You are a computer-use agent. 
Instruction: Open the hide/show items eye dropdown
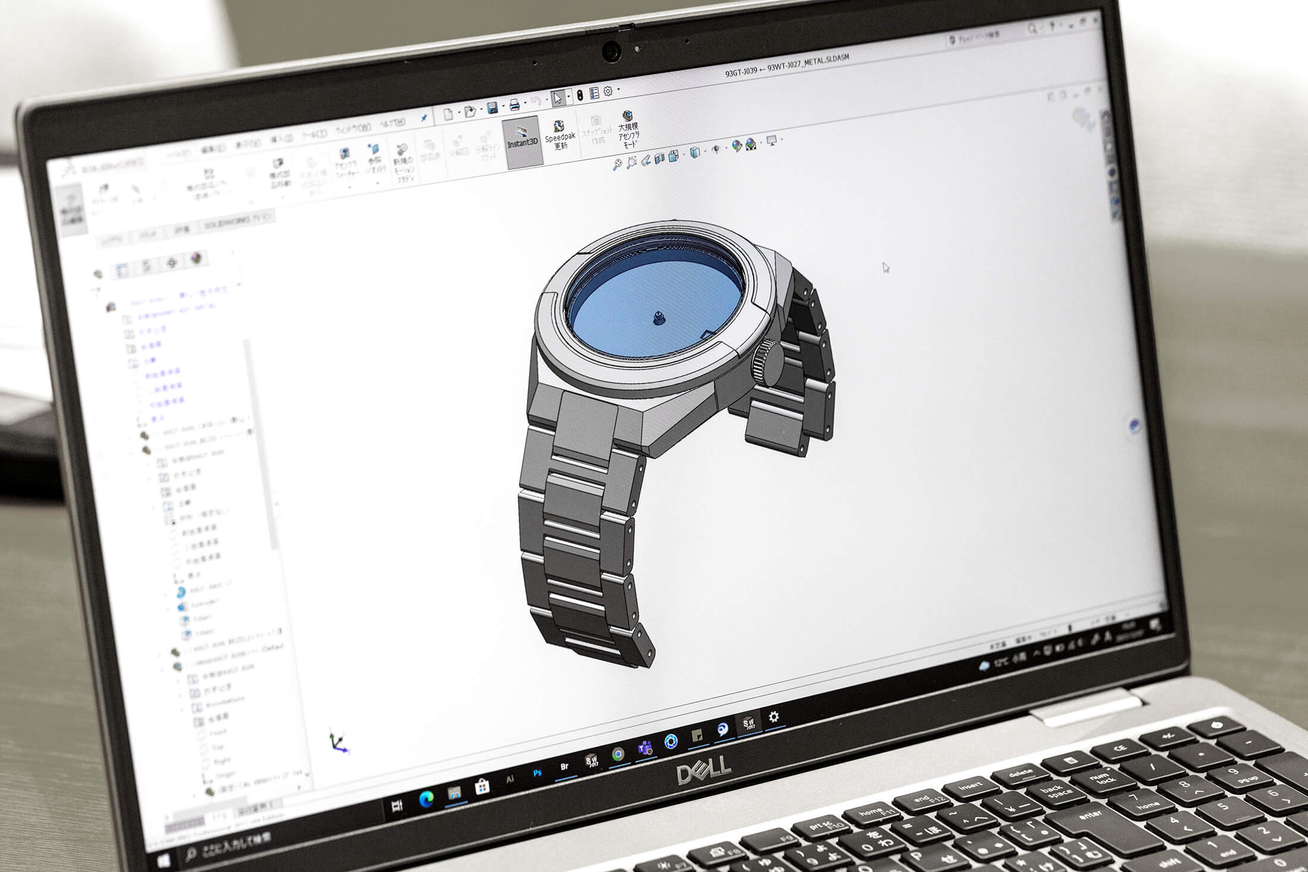(x=726, y=148)
